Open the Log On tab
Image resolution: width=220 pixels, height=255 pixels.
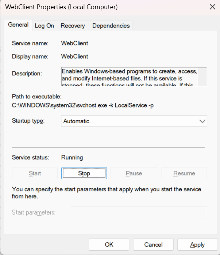pos(45,26)
